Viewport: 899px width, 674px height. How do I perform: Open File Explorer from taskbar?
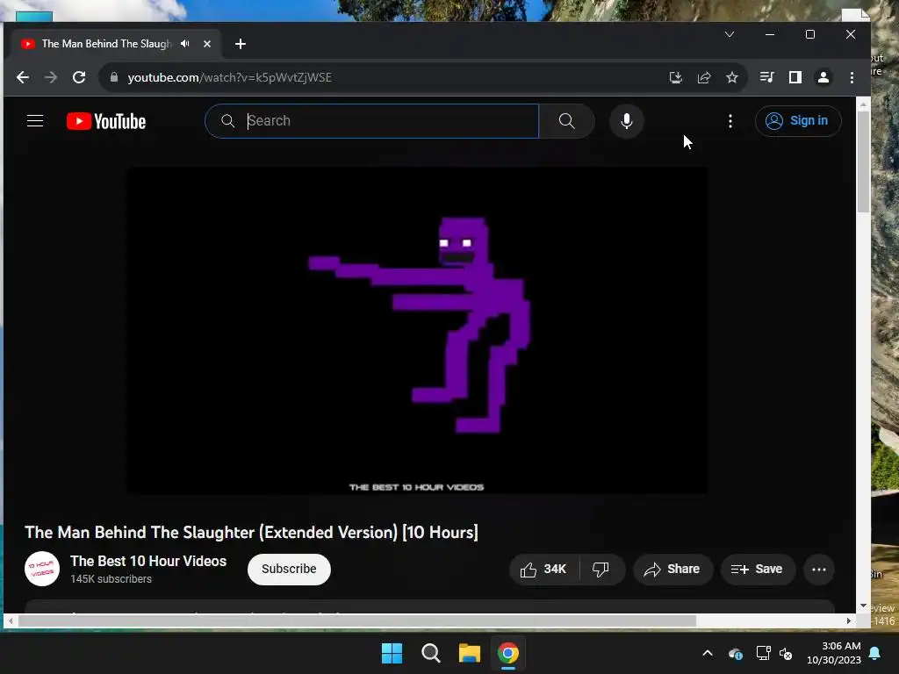[x=469, y=653]
